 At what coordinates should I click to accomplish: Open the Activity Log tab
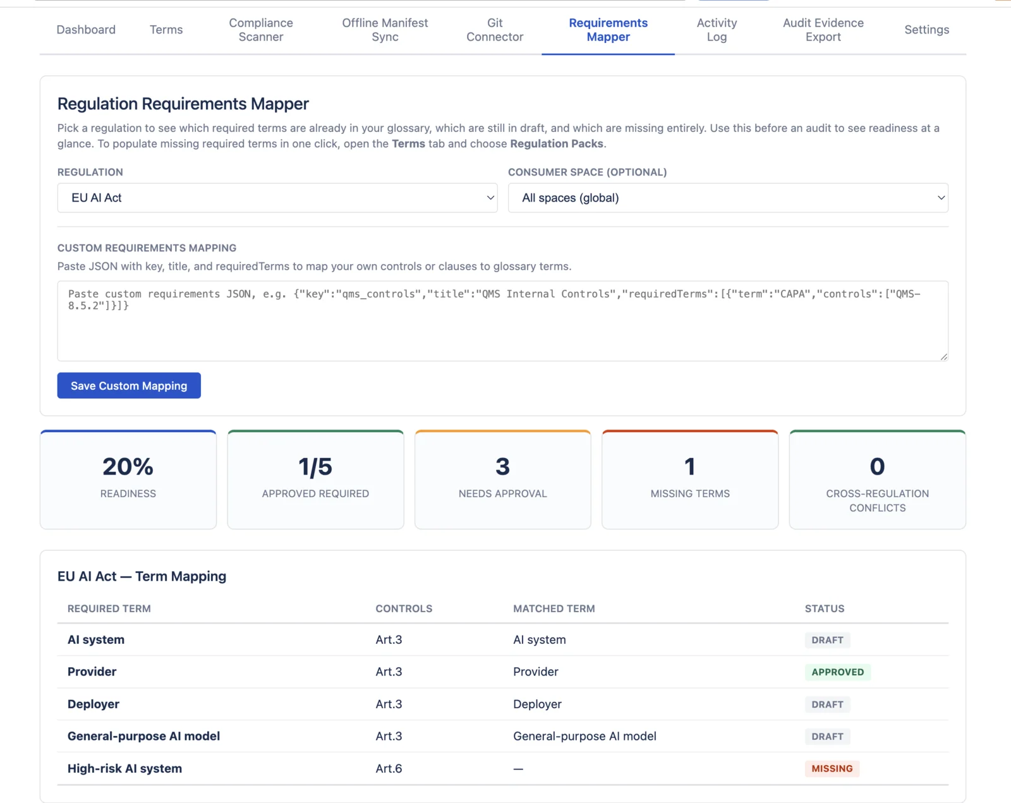point(717,30)
